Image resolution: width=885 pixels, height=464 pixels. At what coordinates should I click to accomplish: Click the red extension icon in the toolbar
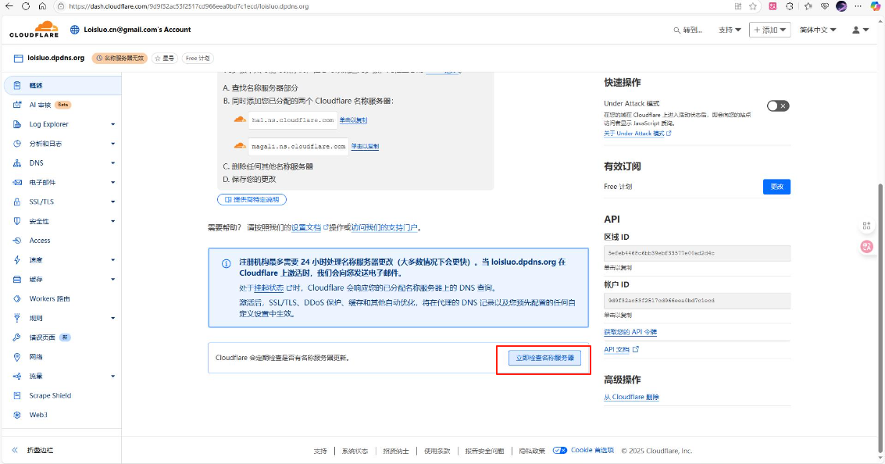coord(773,6)
